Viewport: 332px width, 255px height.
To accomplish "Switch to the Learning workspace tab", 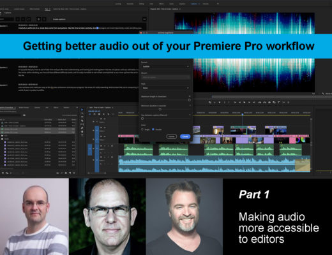I will (117, 4).
